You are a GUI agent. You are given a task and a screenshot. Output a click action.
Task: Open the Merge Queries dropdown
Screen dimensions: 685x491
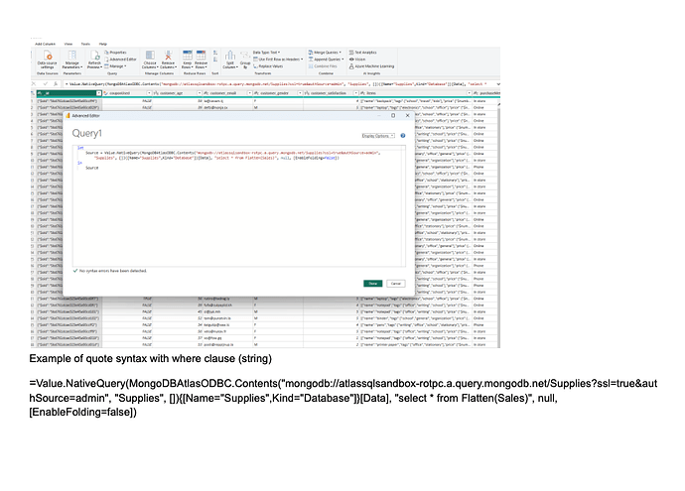[x=325, y=53]
